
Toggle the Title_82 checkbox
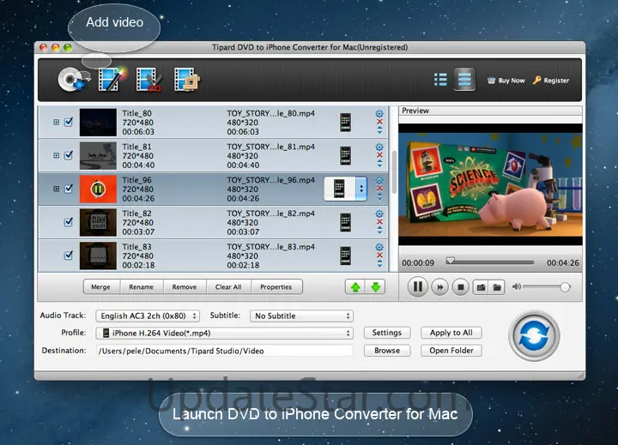click(x=69, y=222)
